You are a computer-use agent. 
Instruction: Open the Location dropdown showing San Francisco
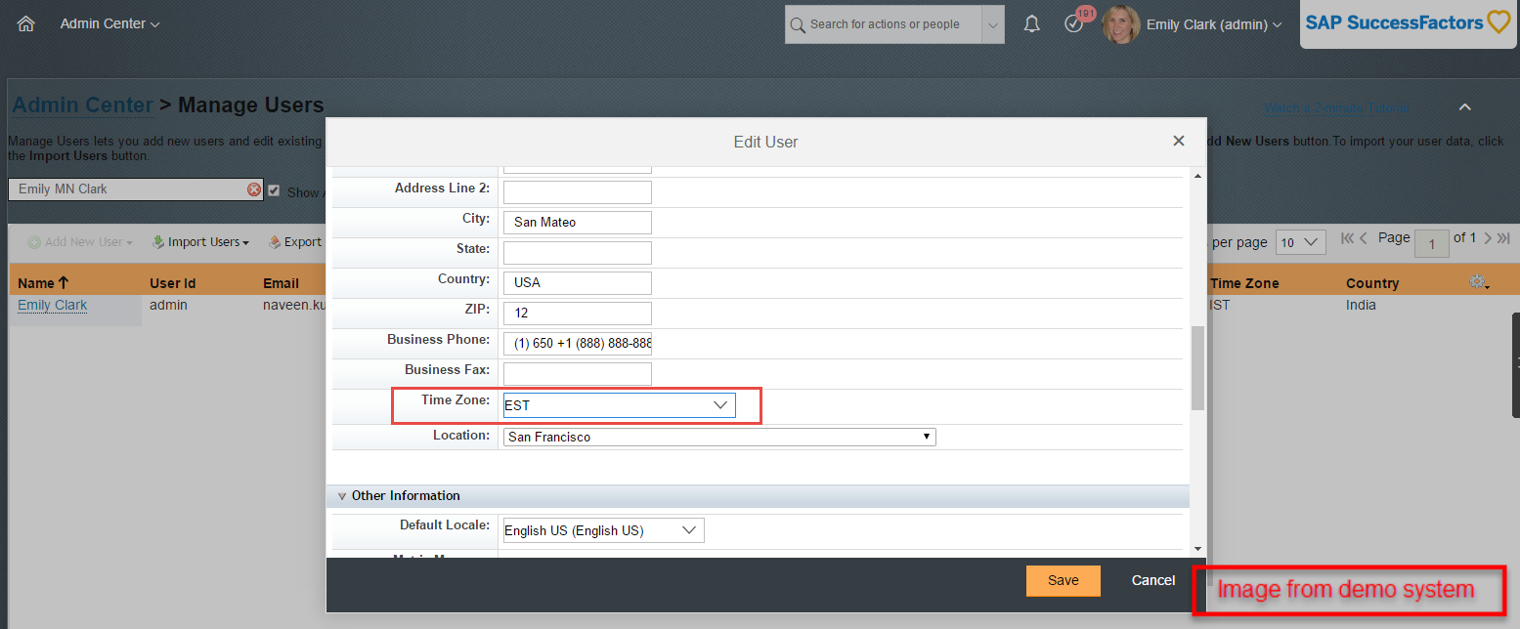tap(719, 437)
